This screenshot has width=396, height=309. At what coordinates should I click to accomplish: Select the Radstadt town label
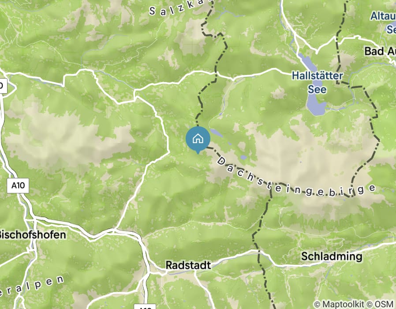click(x=188, y=265)
